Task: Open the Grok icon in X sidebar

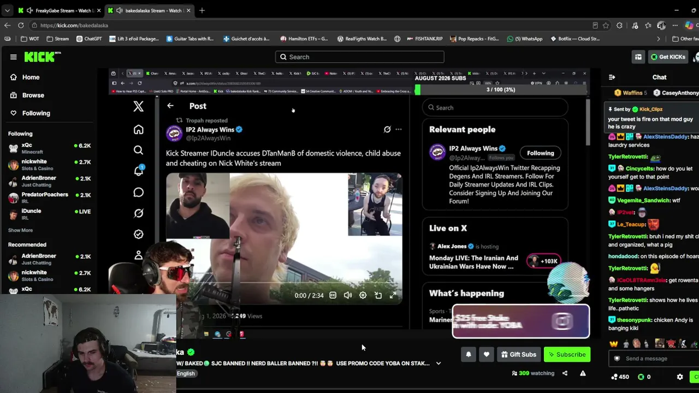Action: 138,213
